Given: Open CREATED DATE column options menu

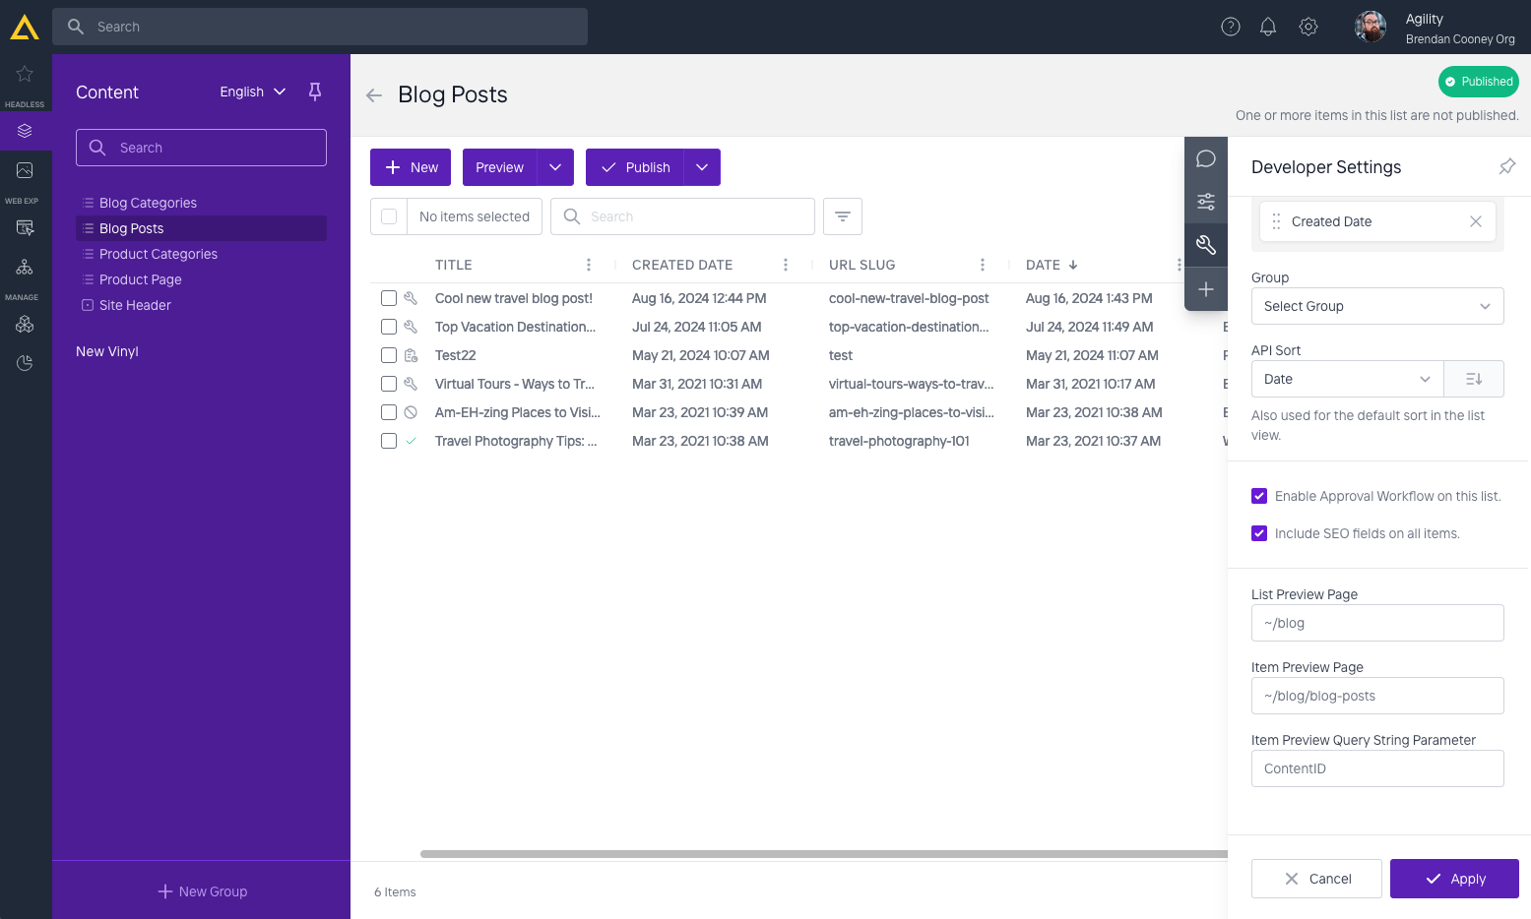Looking at the screenshot, I should pos(786,265).
